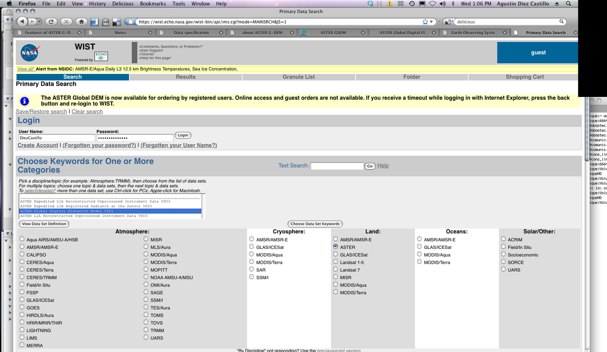Image resolution: width=607 pixels, height=352 pixels.
Task: Select MOPITT radio button
Action: [x=146, y=269]
